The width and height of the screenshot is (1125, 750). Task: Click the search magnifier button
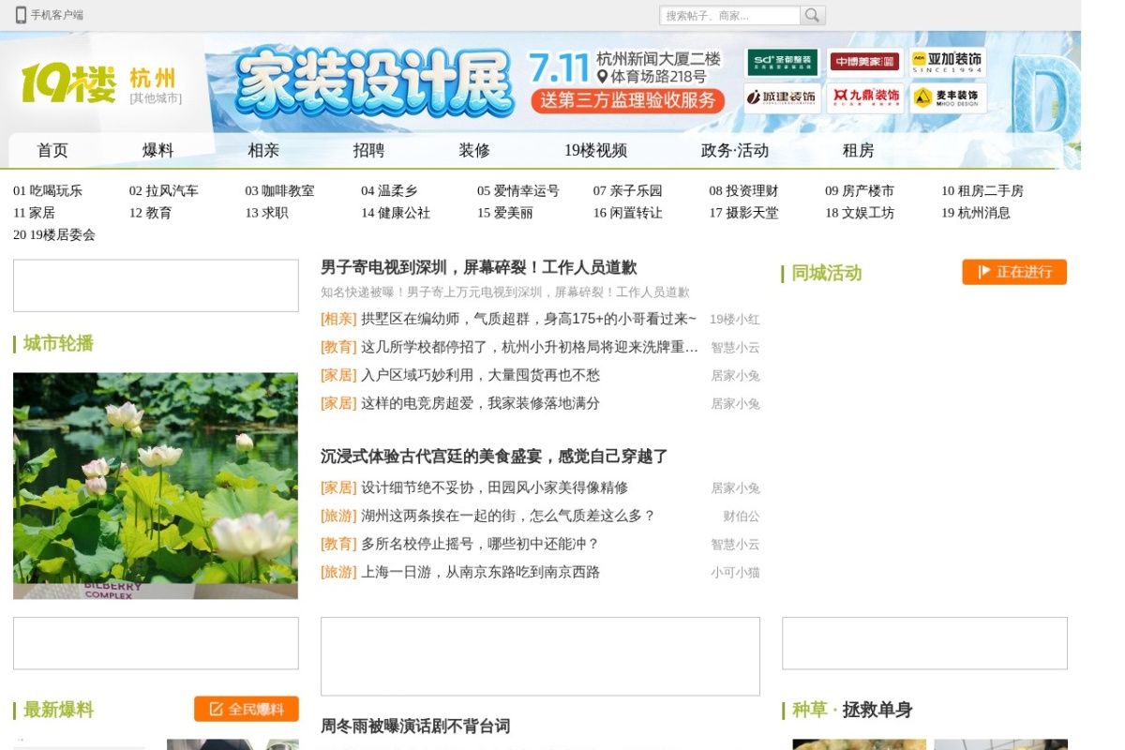813,15
